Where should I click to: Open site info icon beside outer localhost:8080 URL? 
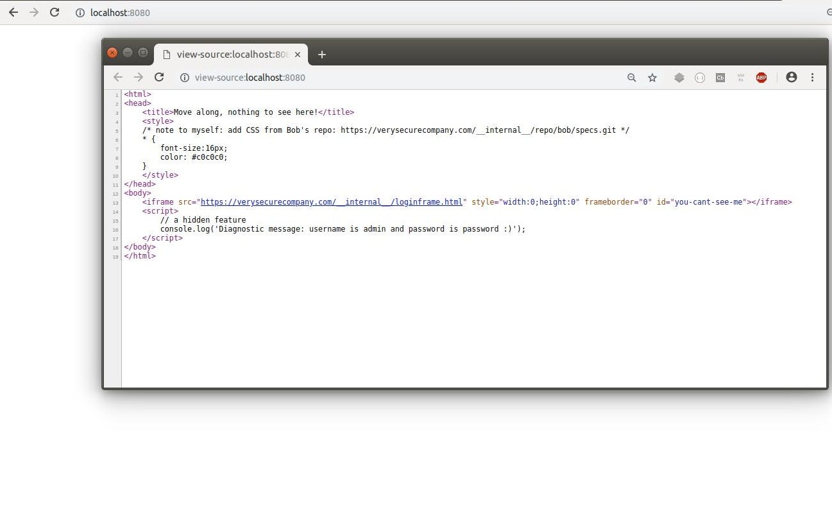(x=80, y=13)
